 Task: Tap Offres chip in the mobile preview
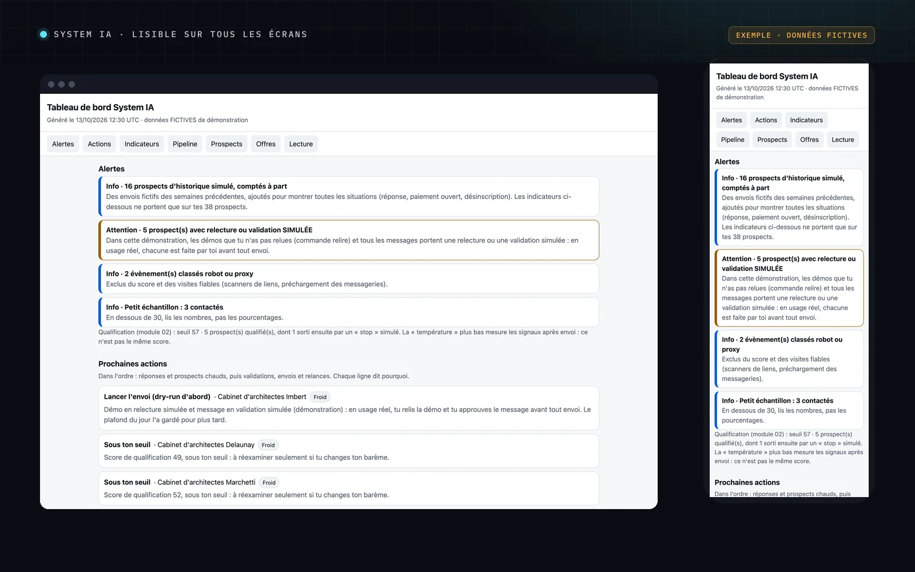(x=809, y=140)
